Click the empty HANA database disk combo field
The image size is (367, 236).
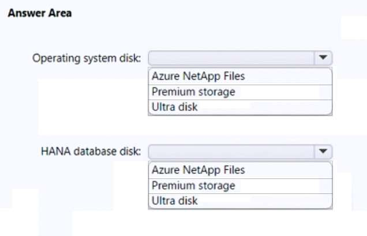232,152
